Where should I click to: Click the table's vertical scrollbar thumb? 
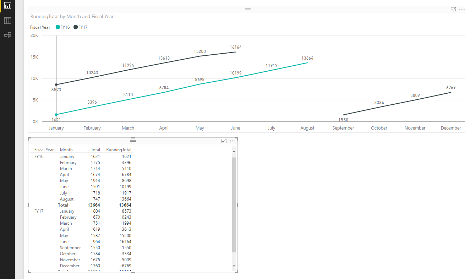[234, 205]
